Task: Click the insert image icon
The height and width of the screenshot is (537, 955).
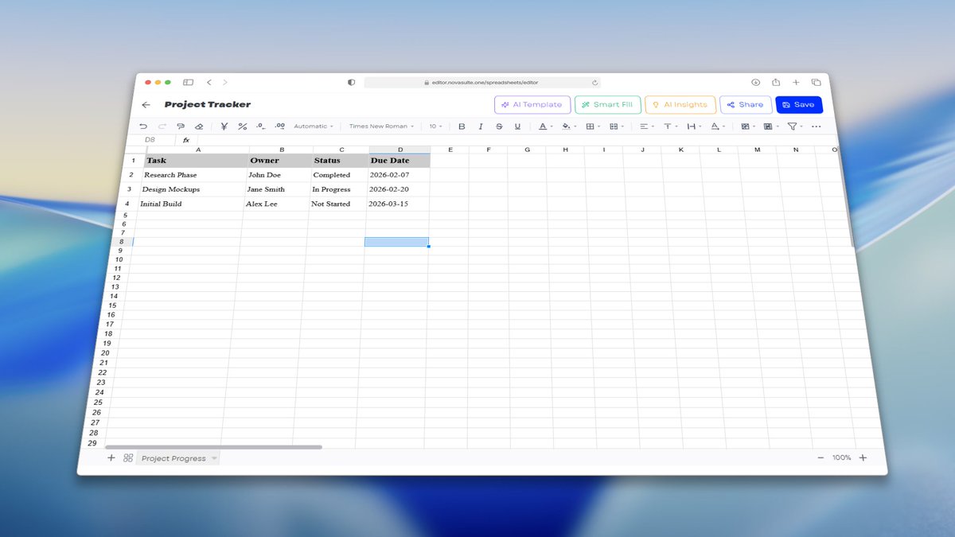Action: coord(746,126)
